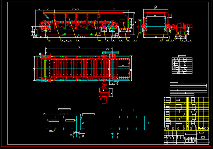Select the side elevation view of the conveyor
The width and height of the screenshot is (213, 149).
click(x=83, y=25)
